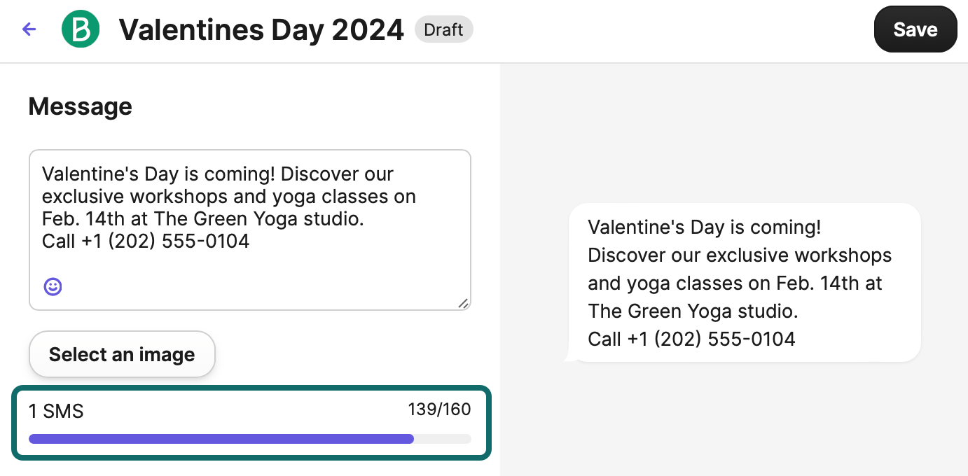Click the message box resize handle

[463, 302]
